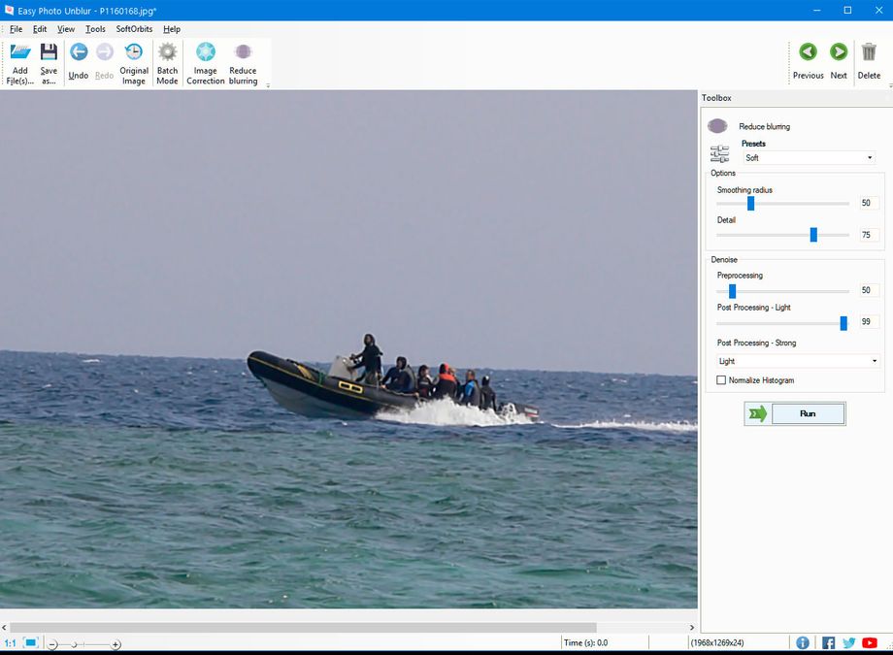893x655 pixels.
Task: Open the Image Correction tool
Action: click(205, 60)
